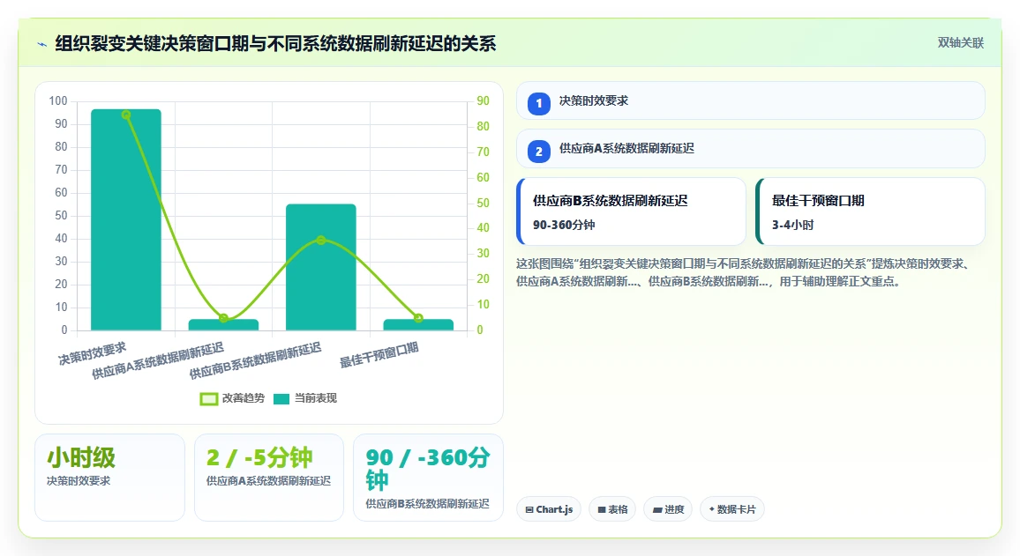
Task: Click the title icon beside 组织裂变 heading
Action: tap(42, 44)
